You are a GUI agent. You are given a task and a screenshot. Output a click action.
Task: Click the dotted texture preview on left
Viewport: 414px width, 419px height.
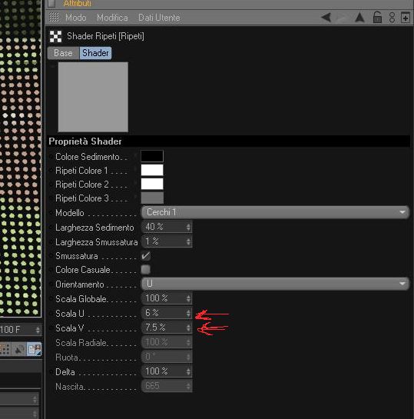tap(20, 158)
